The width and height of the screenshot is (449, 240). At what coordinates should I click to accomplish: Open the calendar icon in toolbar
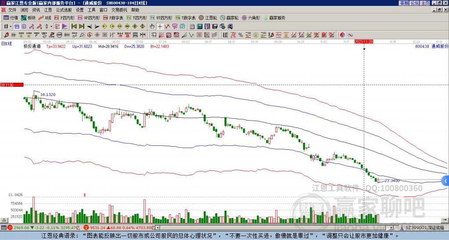pyautogui.click(x=192, y=26)
